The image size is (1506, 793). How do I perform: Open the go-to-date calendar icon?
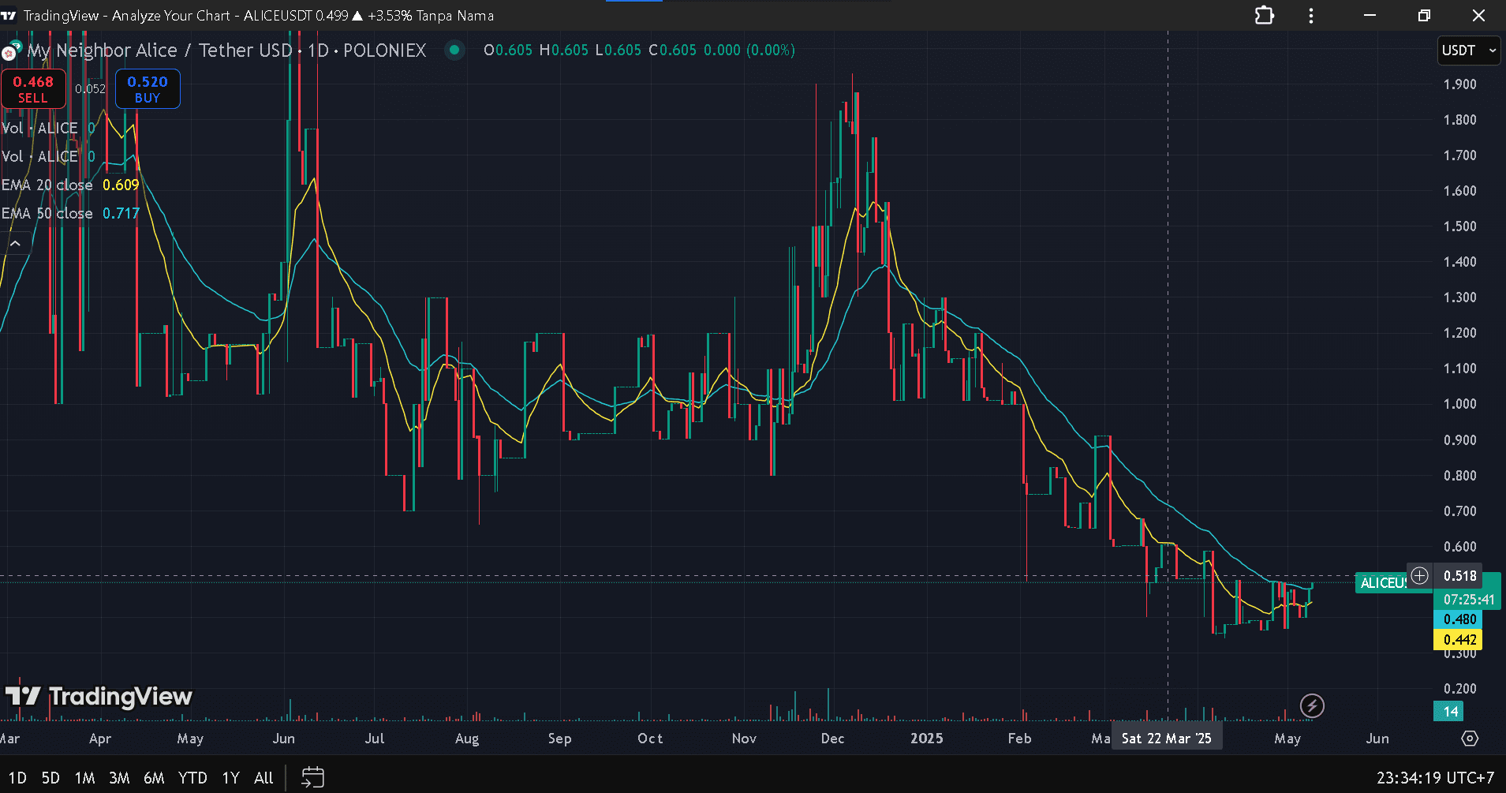click(x=312, y=777)
